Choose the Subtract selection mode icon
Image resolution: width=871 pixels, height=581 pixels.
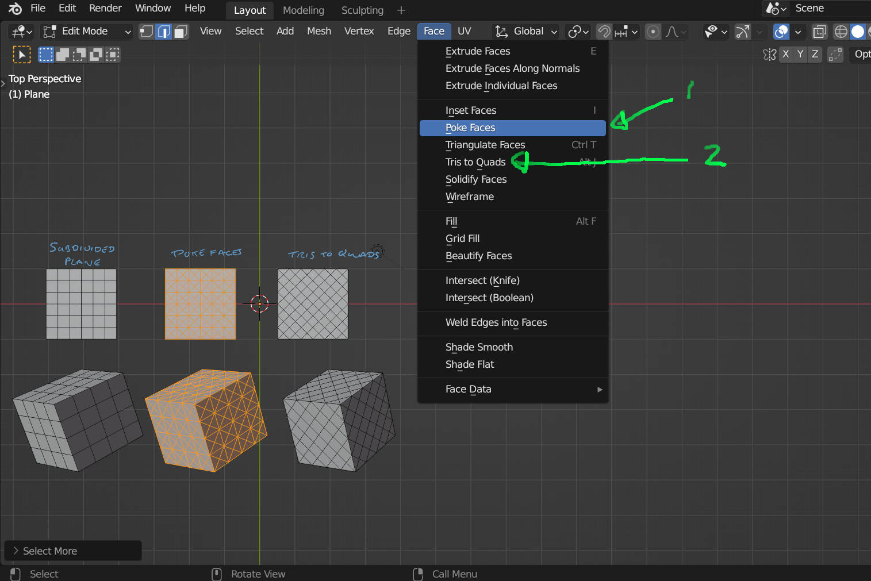79,55
